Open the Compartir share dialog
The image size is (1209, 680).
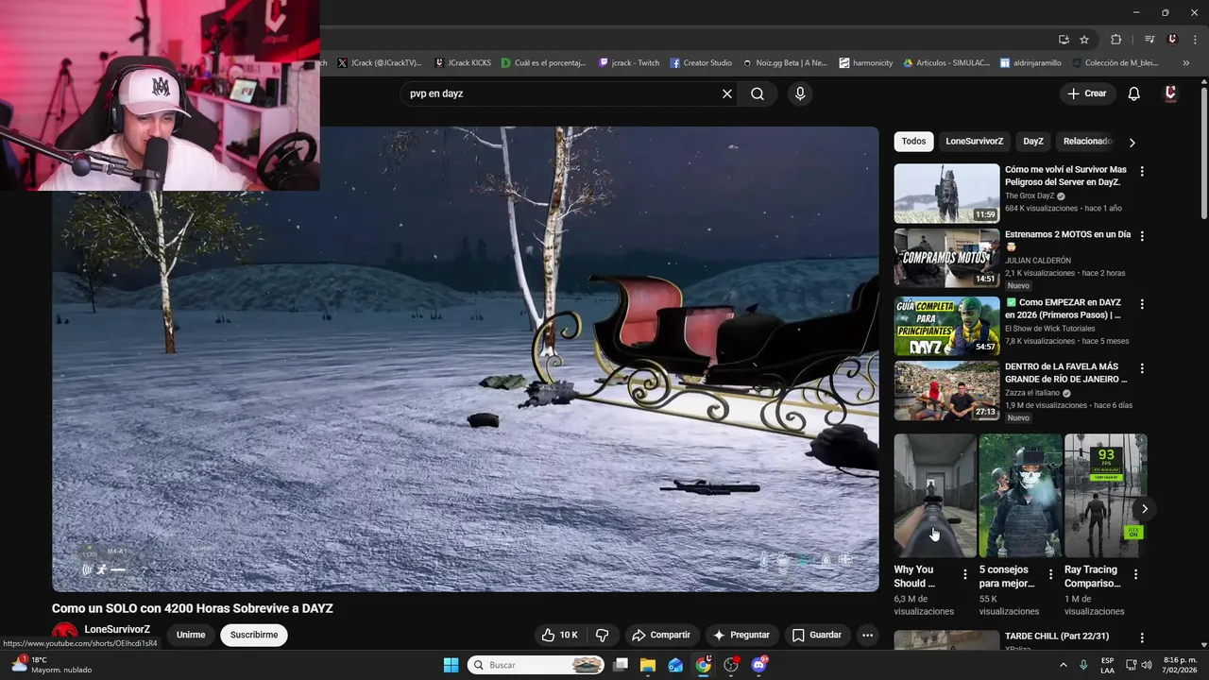[661, 635]
